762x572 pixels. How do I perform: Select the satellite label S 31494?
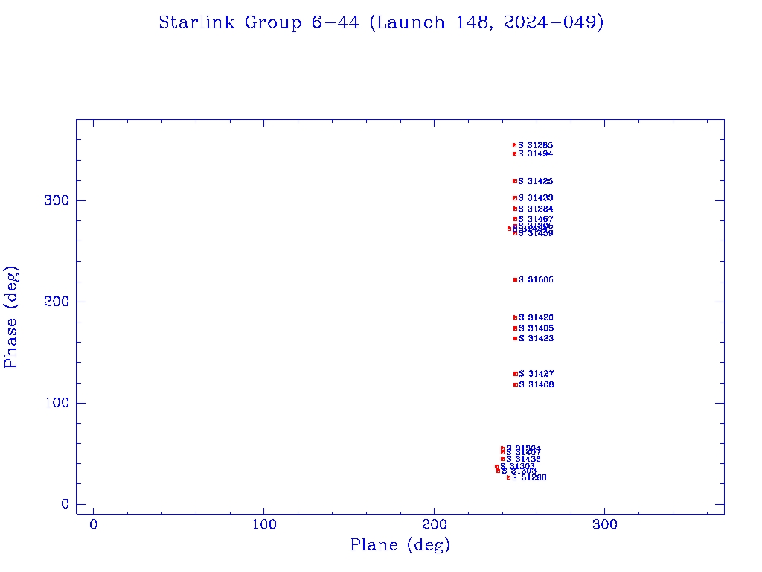tap(536, 153)
